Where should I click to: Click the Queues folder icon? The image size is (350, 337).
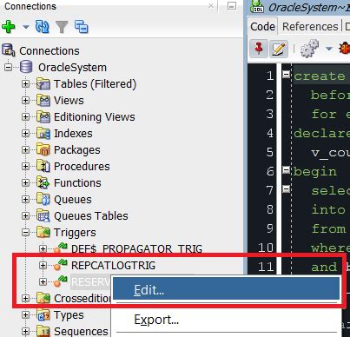[x=43, y=199]
